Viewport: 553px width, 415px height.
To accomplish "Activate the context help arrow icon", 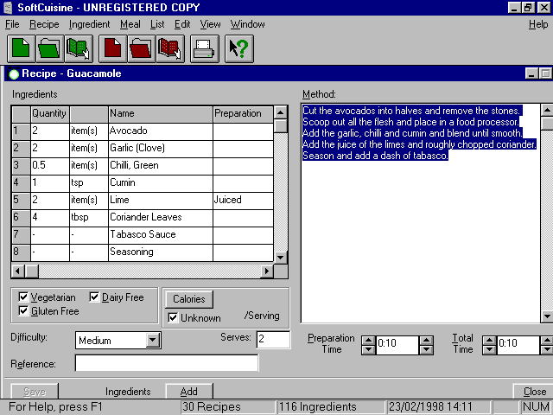I will point(238,48).
